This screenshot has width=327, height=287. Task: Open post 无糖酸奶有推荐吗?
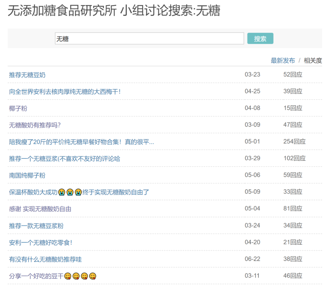pyautogui.click(x=35, y=125)
